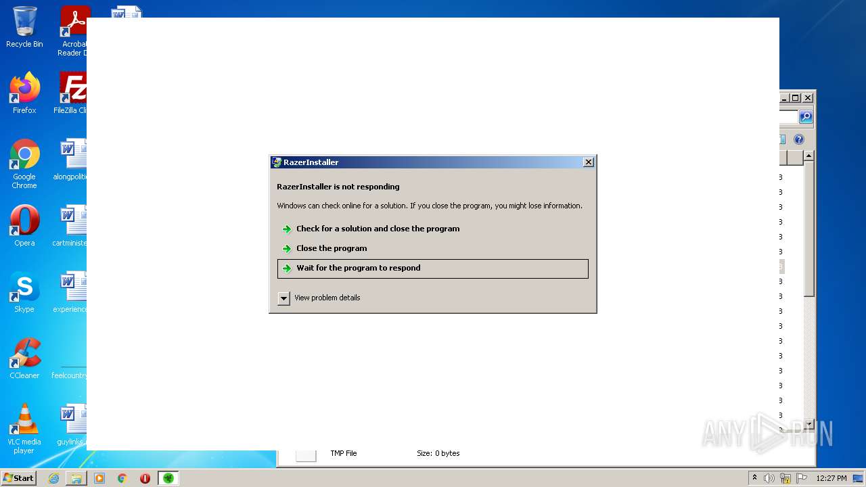
Task: Open Acrobat Reader desktop shortcut
Action: click(x=73, y=31)
